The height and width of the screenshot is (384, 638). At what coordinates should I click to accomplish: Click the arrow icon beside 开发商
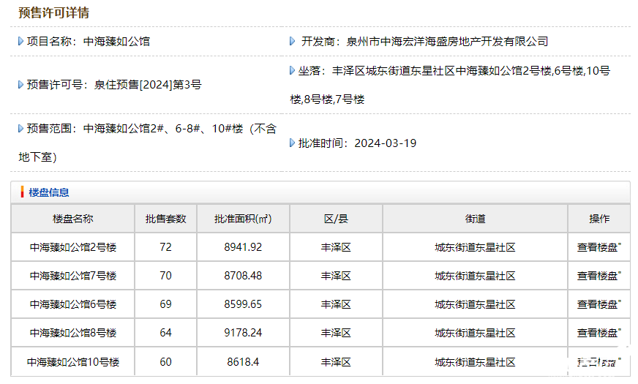[x=292, y=41]
